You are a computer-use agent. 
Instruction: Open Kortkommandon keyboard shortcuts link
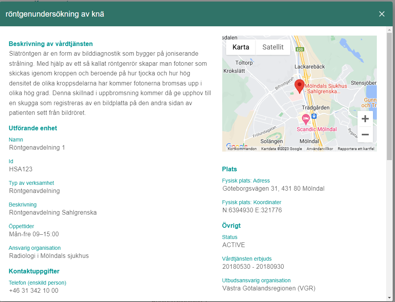tap(242, 149)
